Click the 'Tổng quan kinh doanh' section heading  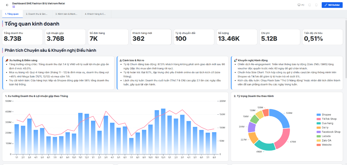[32, 24]
